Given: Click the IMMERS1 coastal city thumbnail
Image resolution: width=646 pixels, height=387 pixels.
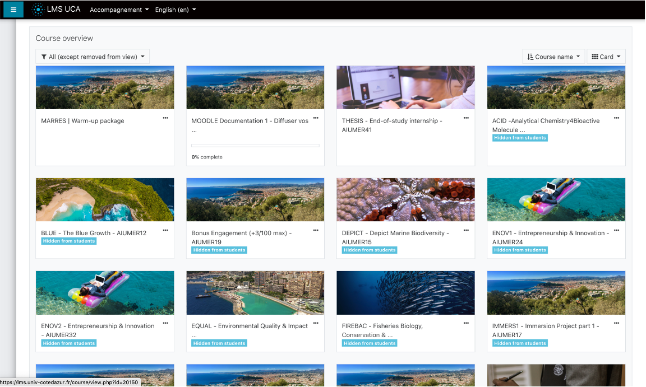Looking at the screenshot, I should pos(556,293).
